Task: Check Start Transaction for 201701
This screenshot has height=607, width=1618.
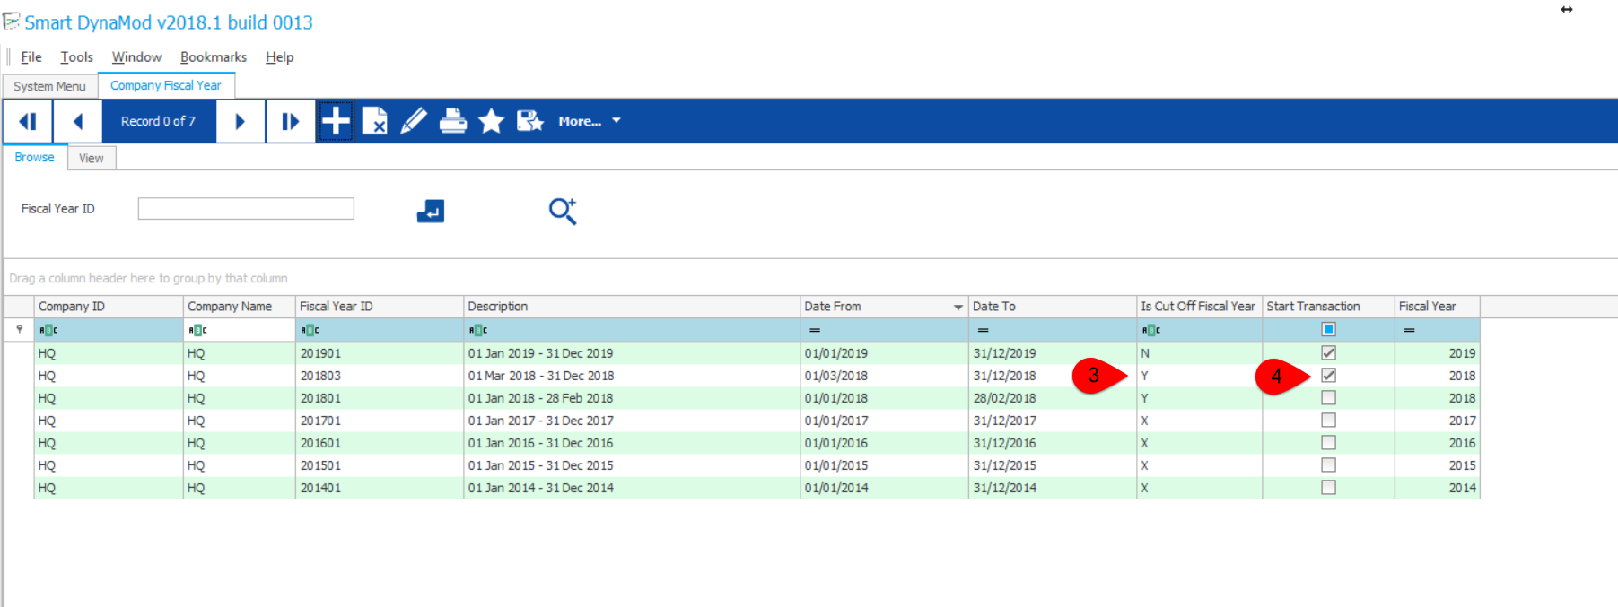Action: pos(1328,421)
